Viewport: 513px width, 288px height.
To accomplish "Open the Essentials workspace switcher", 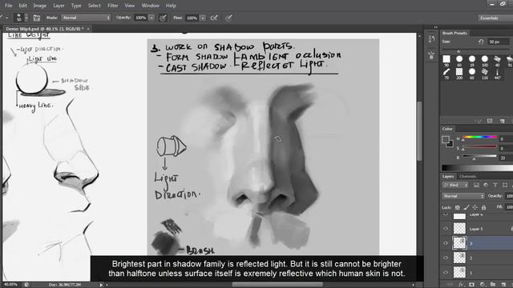I will pos(495,18).
